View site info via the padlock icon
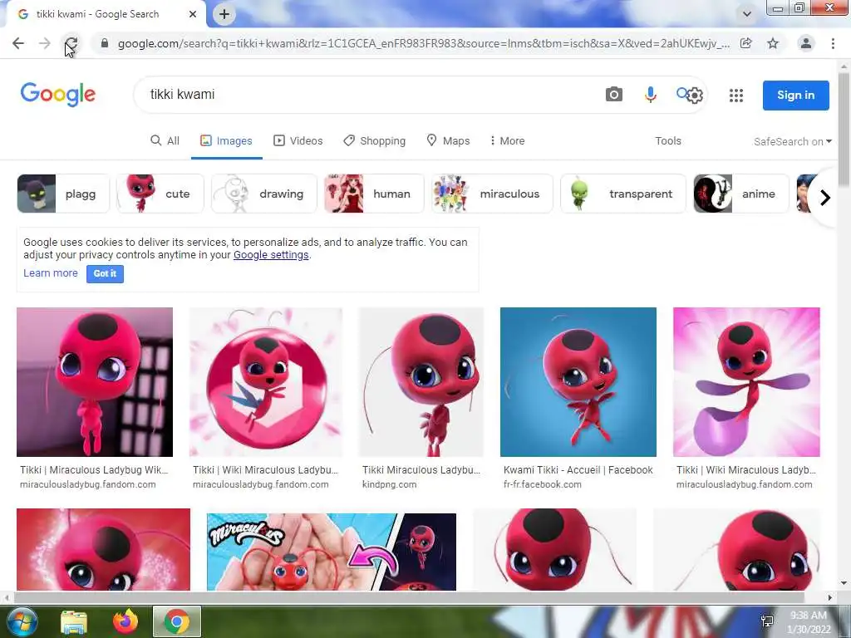Viewport: 851px width, 638px height. click(x=105, y=43)
